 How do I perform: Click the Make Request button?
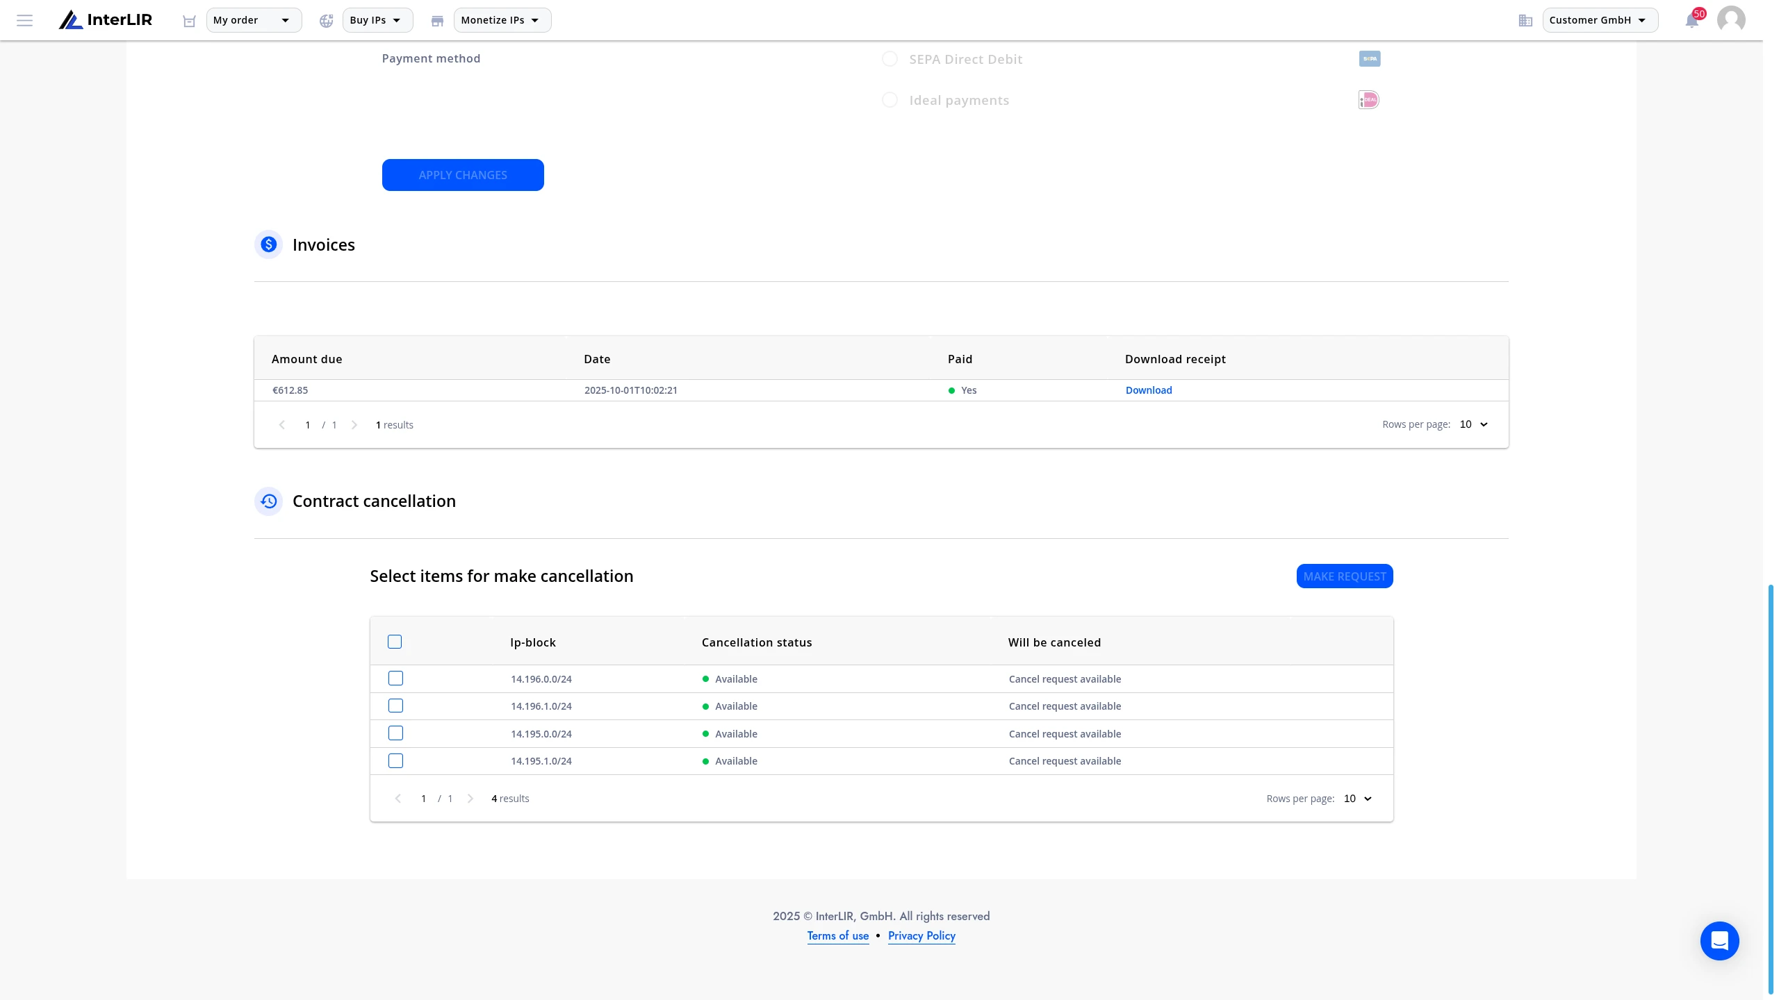1344,576
